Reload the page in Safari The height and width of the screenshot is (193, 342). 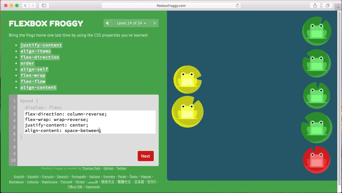point(237,5)
